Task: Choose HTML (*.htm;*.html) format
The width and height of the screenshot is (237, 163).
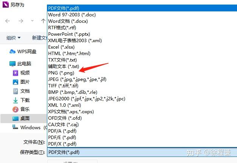Action: click(x=142, y=53)
